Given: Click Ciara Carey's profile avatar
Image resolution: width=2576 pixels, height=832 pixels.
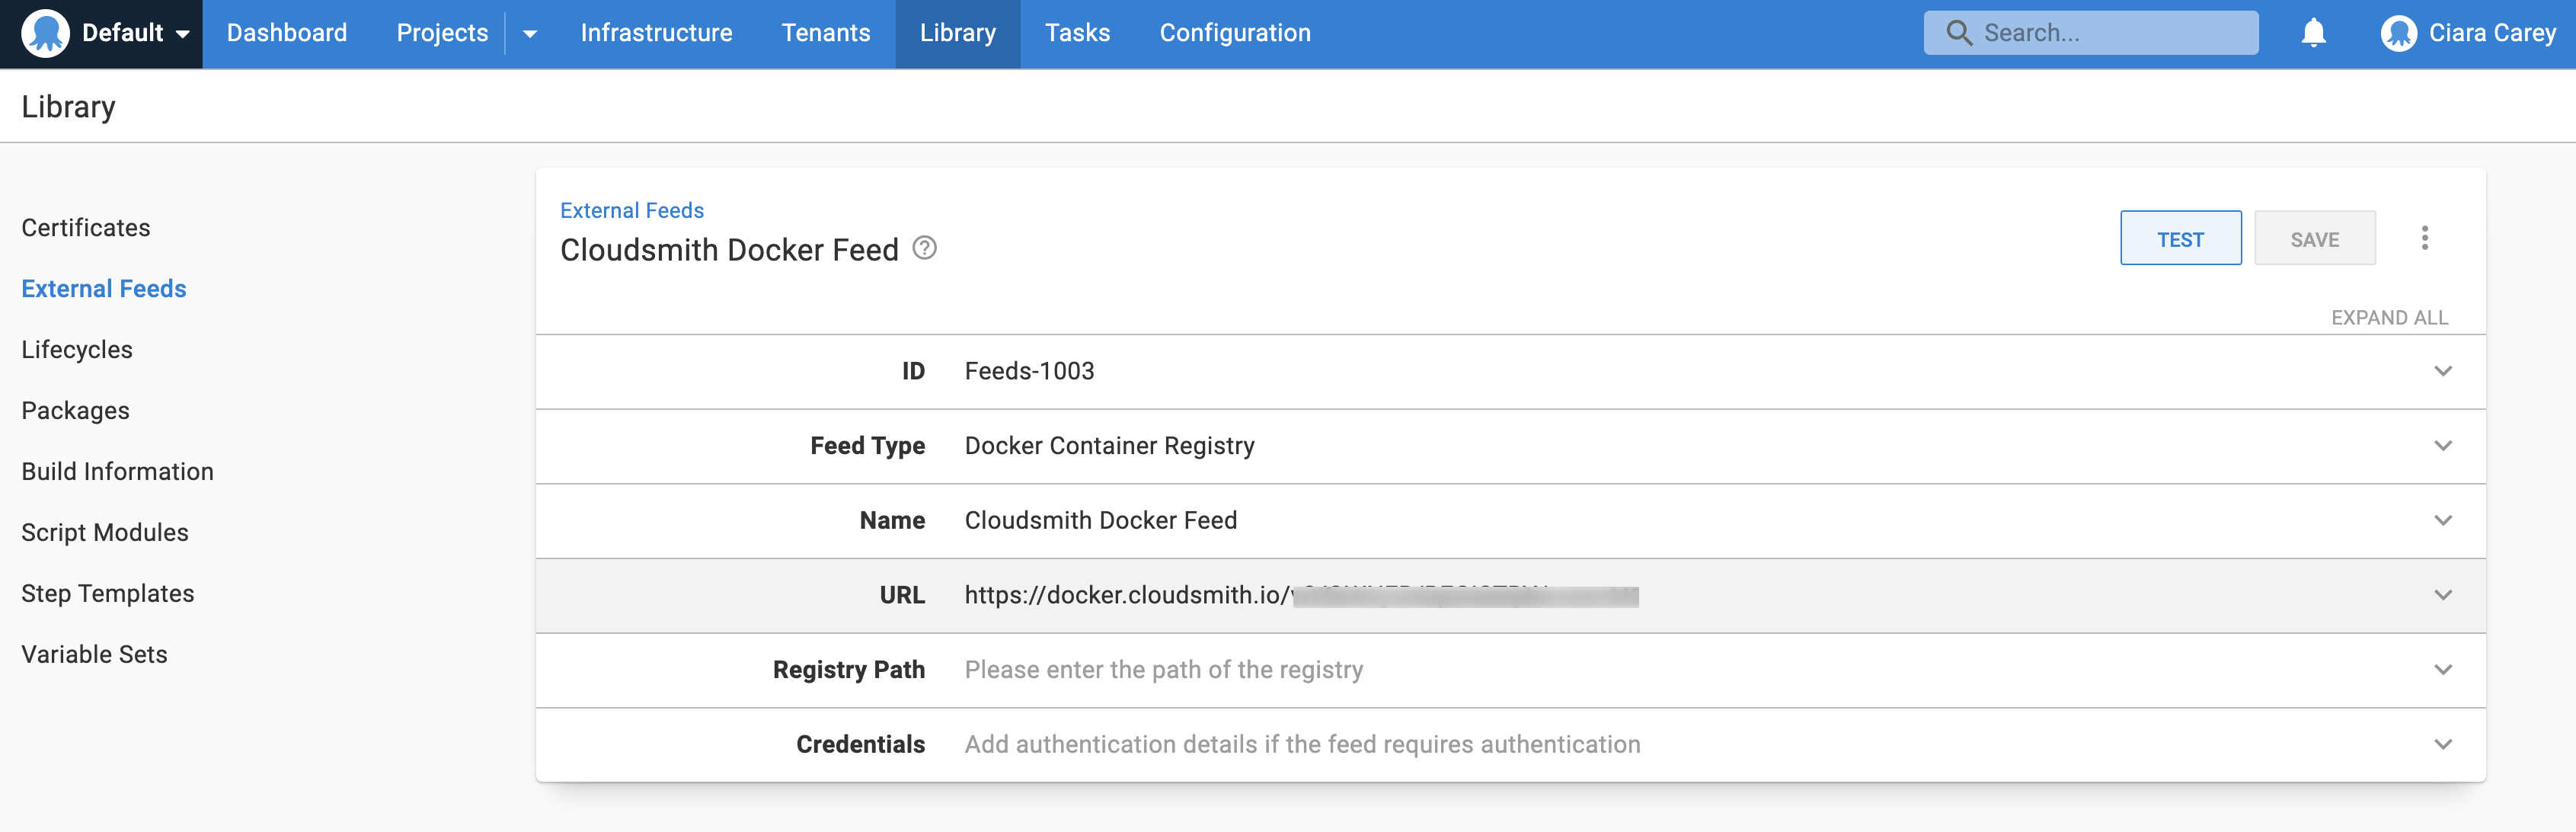Looking at the screenshot, I should (2399, 32).
